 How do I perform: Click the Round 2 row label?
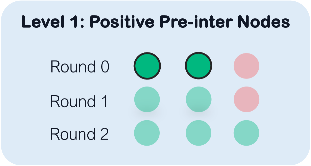[79, 134]
